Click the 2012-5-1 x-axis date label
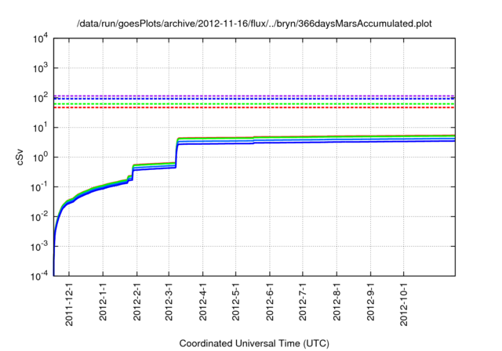 (235, 301)
